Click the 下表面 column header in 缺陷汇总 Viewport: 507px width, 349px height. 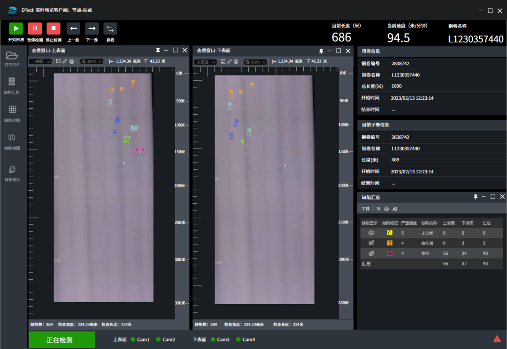[468, 223]
